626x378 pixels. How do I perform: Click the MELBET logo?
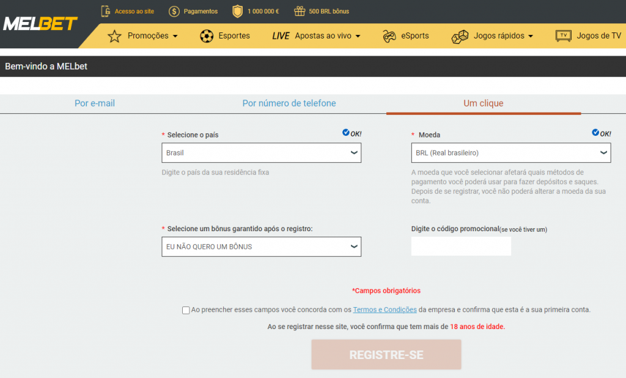pos(40,24)
